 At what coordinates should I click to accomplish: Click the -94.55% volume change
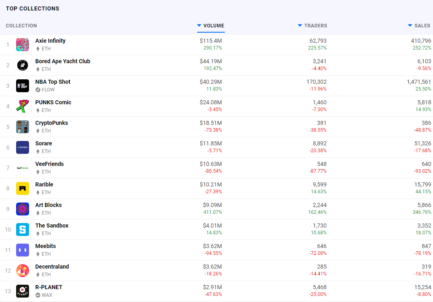click(x=213, y=253)
